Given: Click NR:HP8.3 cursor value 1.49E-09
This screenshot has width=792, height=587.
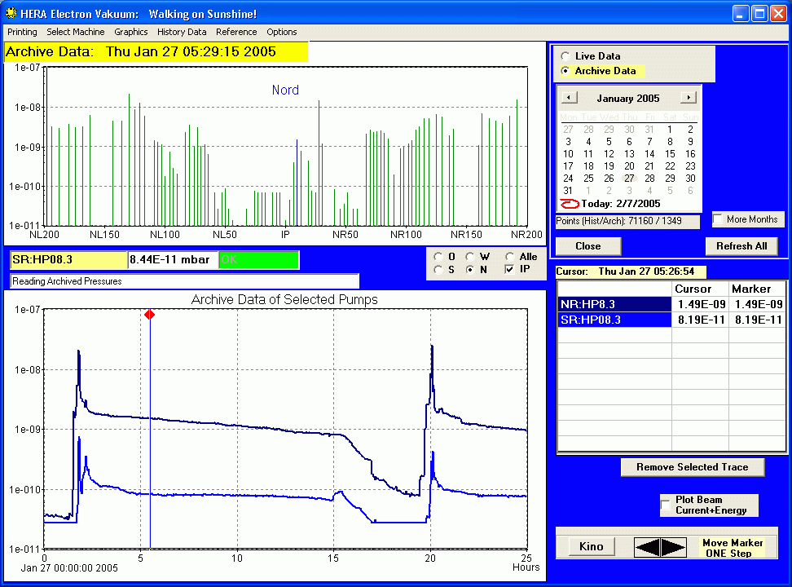Looking at the screenshot, I should click(701, 304).
